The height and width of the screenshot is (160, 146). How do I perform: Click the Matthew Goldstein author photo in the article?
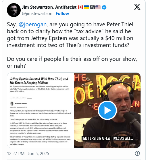click(x=12, y=103)
